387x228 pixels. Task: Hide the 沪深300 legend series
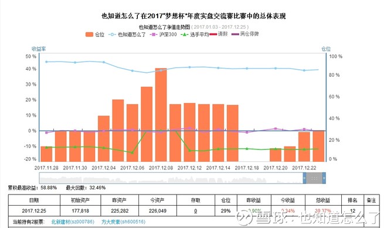[x=163, y=35]
